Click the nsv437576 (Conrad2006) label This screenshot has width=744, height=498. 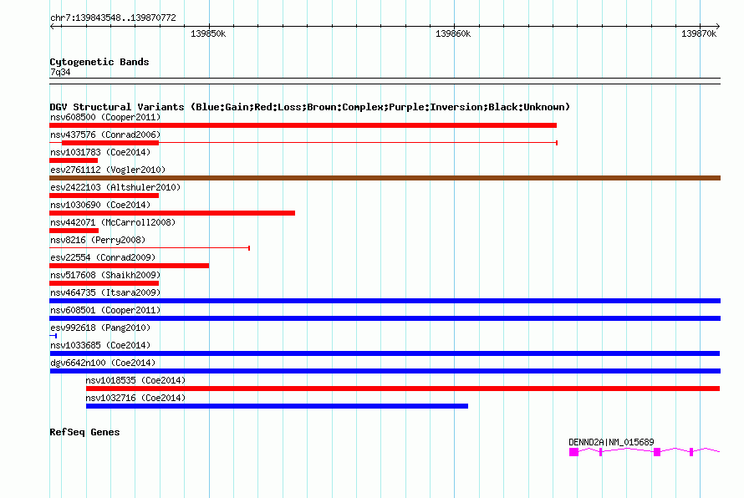point(105,135)
